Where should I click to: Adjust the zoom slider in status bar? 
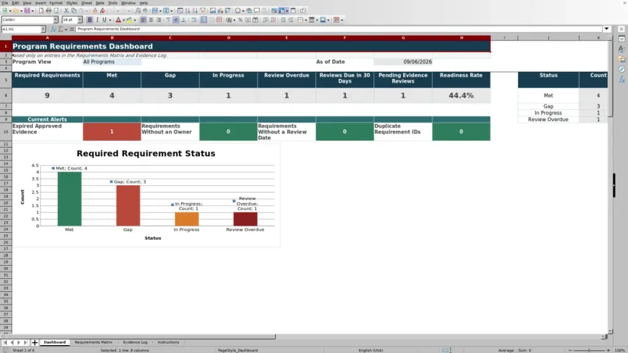coord(589,350)
